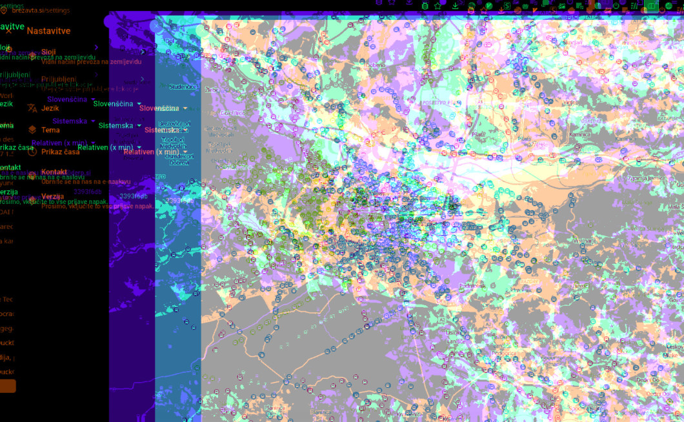Click the orange button at bottom left

click(x=7, y=386)
